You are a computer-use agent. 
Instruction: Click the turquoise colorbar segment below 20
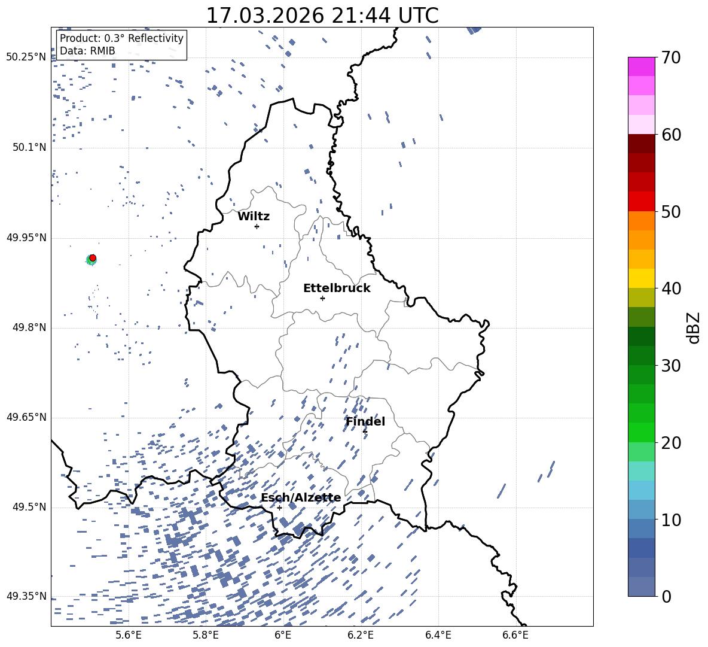(x=641, y=471)
